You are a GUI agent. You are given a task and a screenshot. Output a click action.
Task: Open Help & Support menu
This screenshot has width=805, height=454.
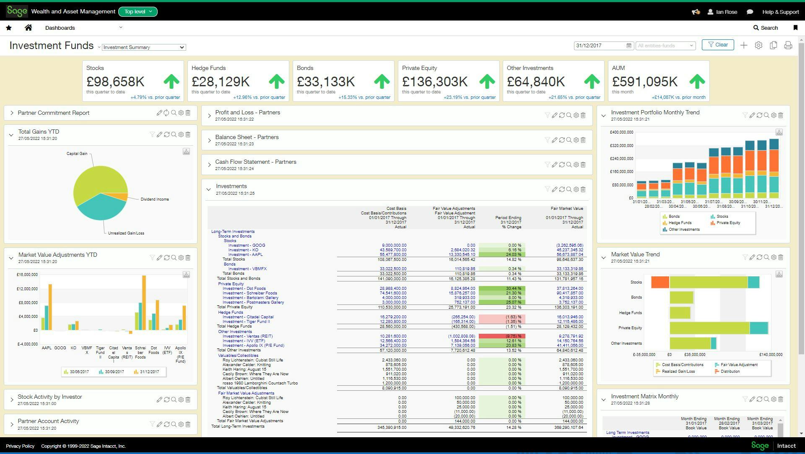tap(780, 12)
